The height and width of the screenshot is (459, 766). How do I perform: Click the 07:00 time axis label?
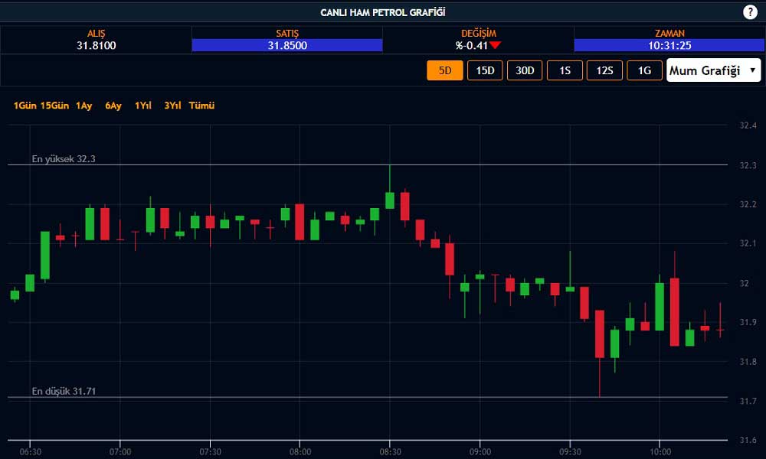[120, 452]
